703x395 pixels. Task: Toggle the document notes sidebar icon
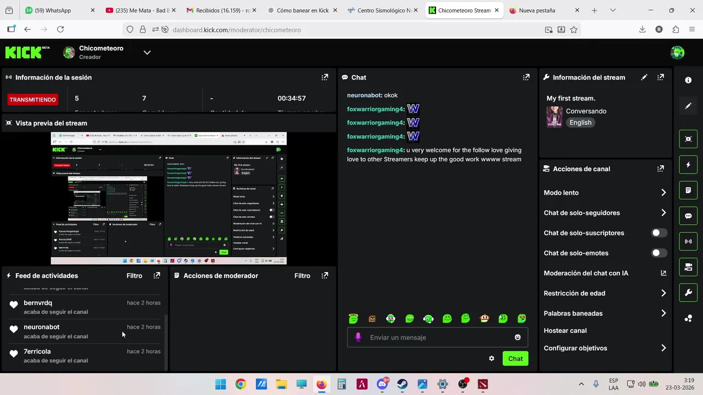pyautogui.click(x=688, y=190)
